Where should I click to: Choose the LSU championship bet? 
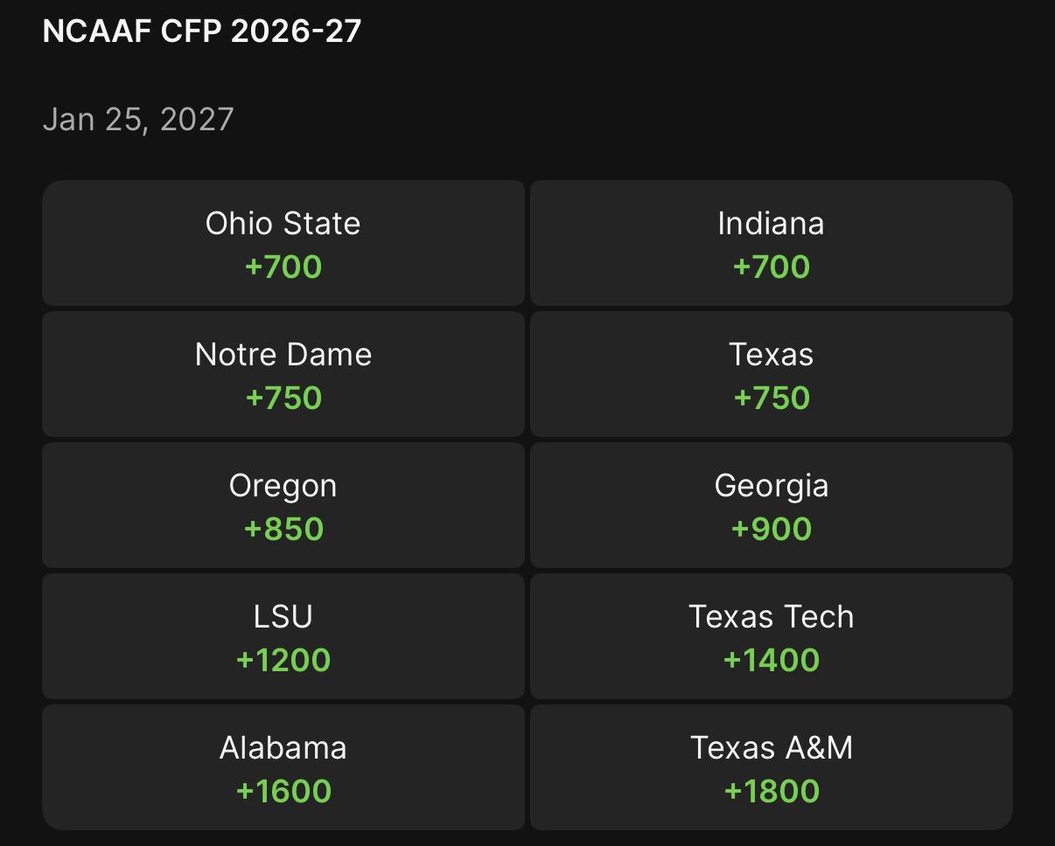click(x=283, y=636)
